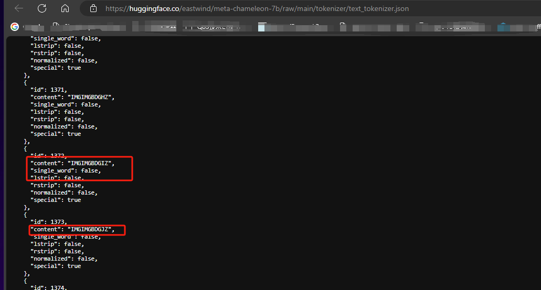Click "normalized": false under id 1373
The width and height of the screenshot is (541, 290).
pos(64,259)
